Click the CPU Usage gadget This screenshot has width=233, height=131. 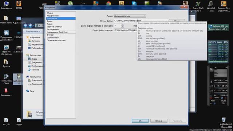tap(218, 52)
